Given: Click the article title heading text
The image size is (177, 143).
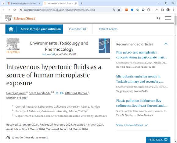Looking at the screenshot, I should point(54,75).
